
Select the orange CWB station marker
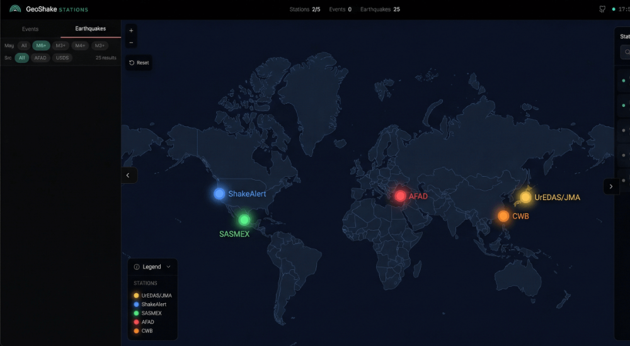click(x=503, y=216)
